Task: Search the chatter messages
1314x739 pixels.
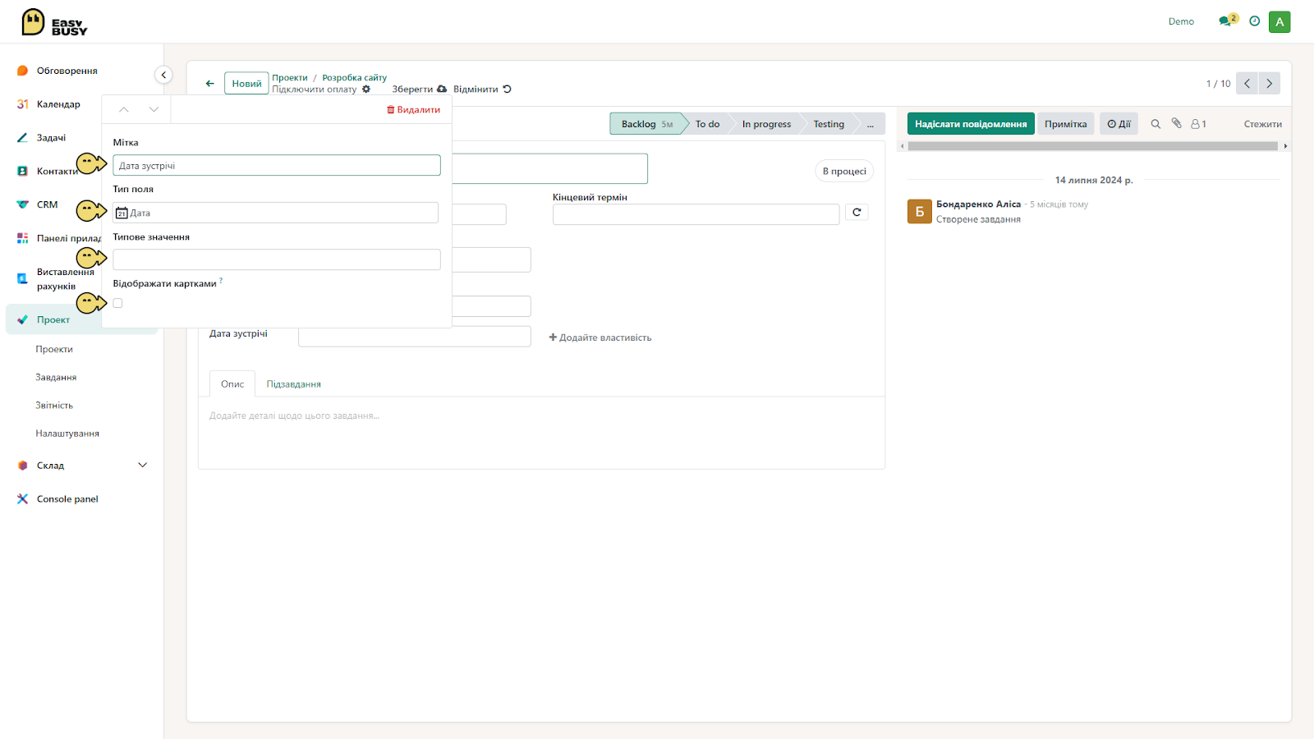Action: click(x=1155, y=124)
